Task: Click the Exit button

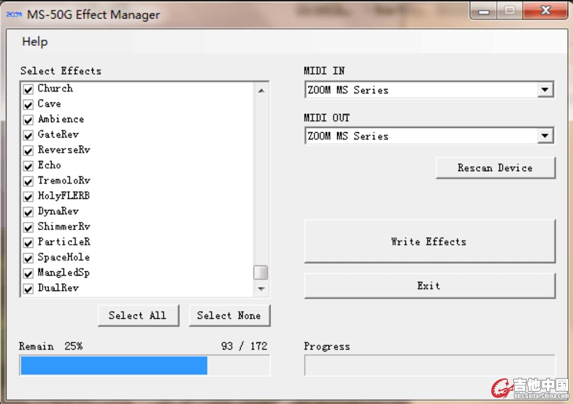Action: (x=430, y=286)
